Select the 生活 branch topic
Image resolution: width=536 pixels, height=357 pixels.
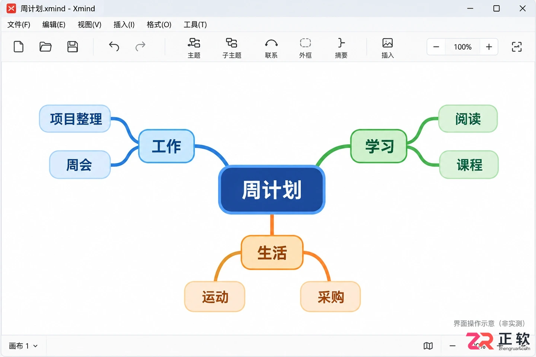tap(272, 253)
